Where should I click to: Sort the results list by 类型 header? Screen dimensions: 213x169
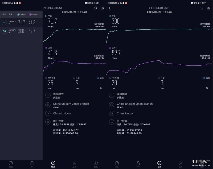[4, 14]
